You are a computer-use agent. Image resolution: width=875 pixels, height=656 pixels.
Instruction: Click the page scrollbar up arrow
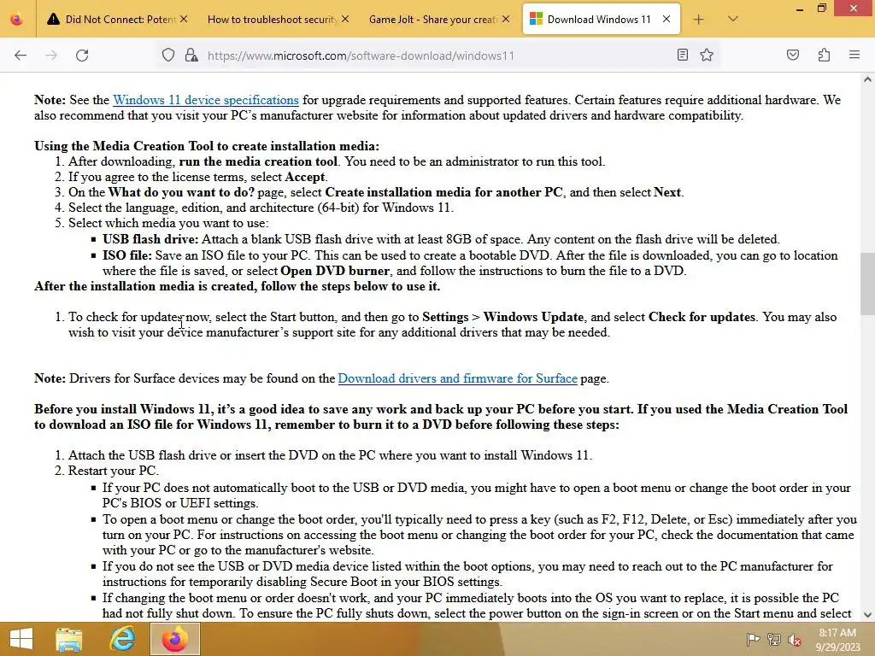tap(867, 79)
